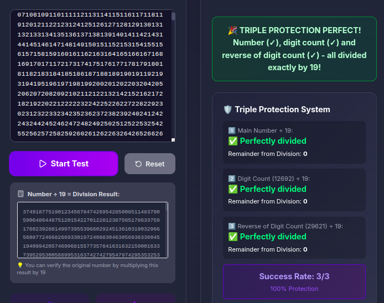Click the green checkmark under Digit Count
Image resolution: width=384 pixels, height=303 pixels.
coord(233,189)
